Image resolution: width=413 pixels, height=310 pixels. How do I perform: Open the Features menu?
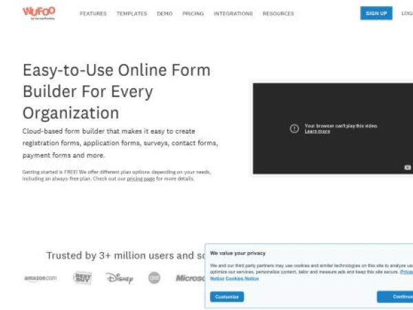[x=93, y=14]
